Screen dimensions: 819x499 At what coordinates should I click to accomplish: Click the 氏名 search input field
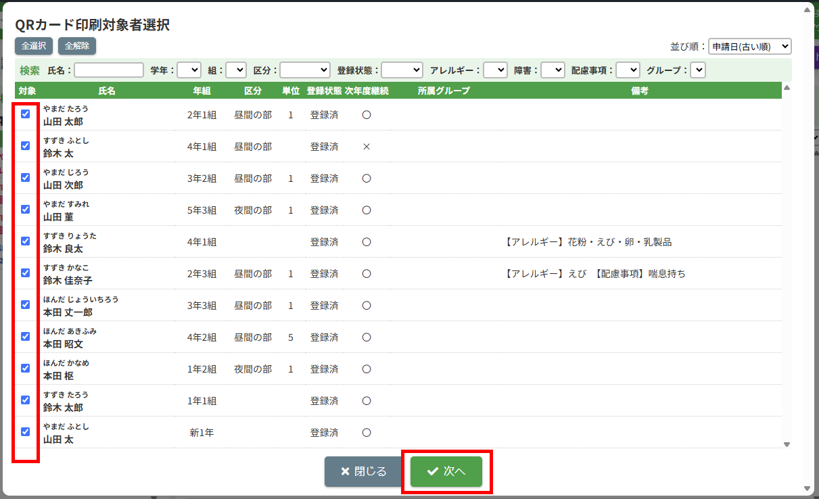coord(109,70)
